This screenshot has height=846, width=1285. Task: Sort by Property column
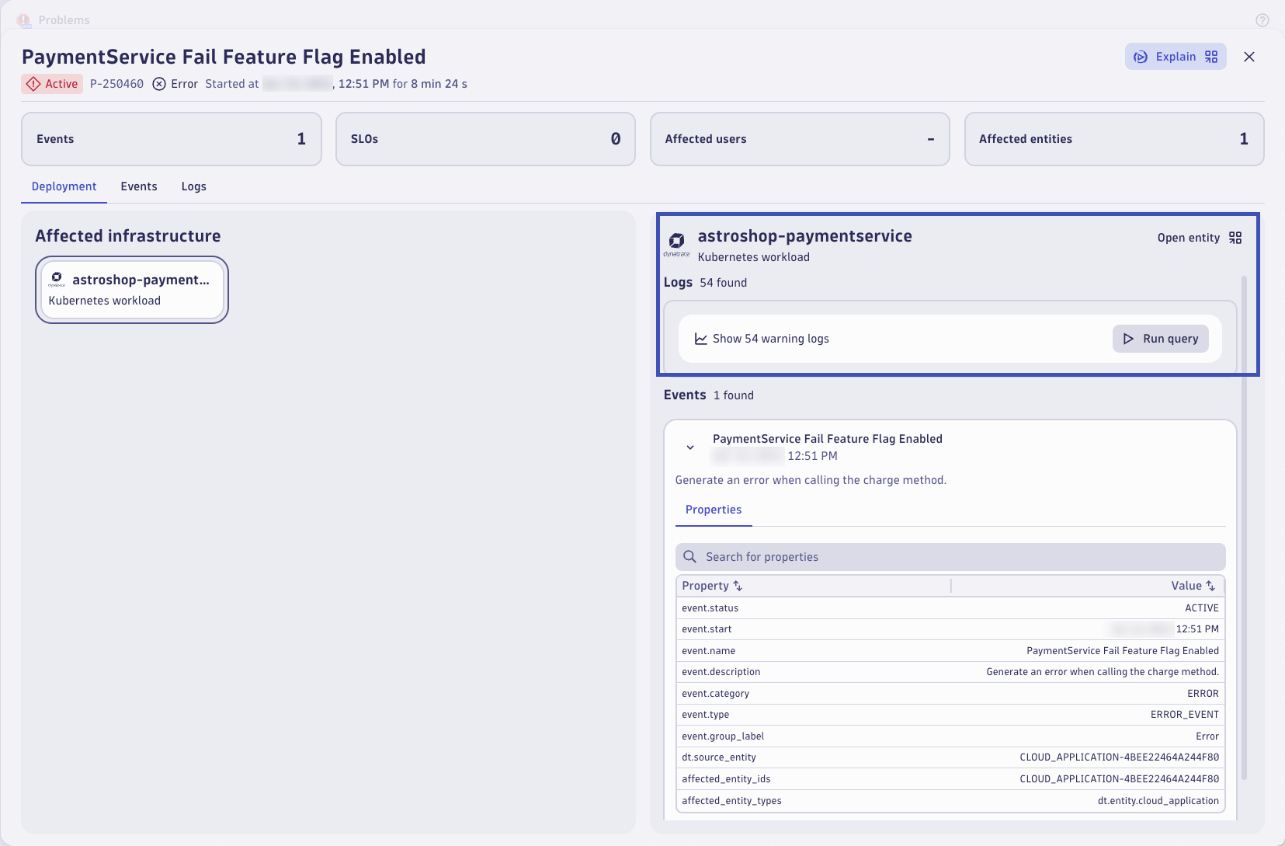tap(712, 586)
